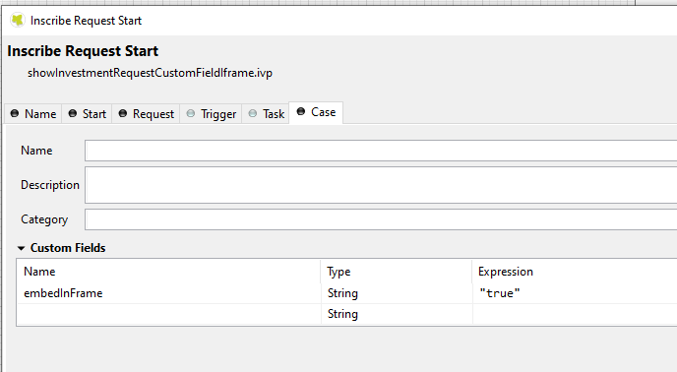The height and width of the screenshot is (372, 677).
Task: Select the Case tab
Action: pyautogui.click(x=316, y=112)
